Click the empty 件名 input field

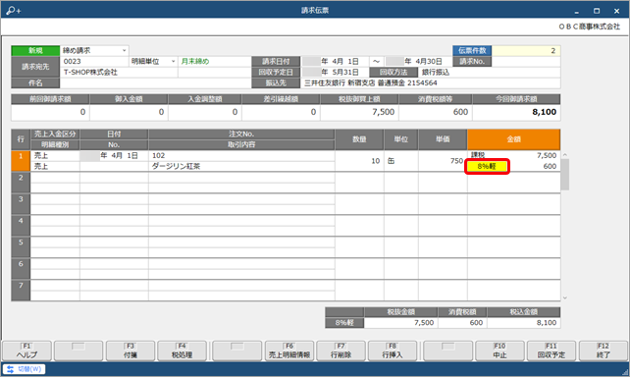(155, 83)
